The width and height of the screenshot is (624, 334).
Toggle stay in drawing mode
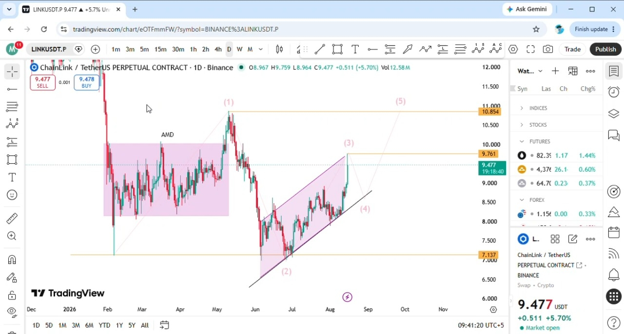(x=12, y=277)
